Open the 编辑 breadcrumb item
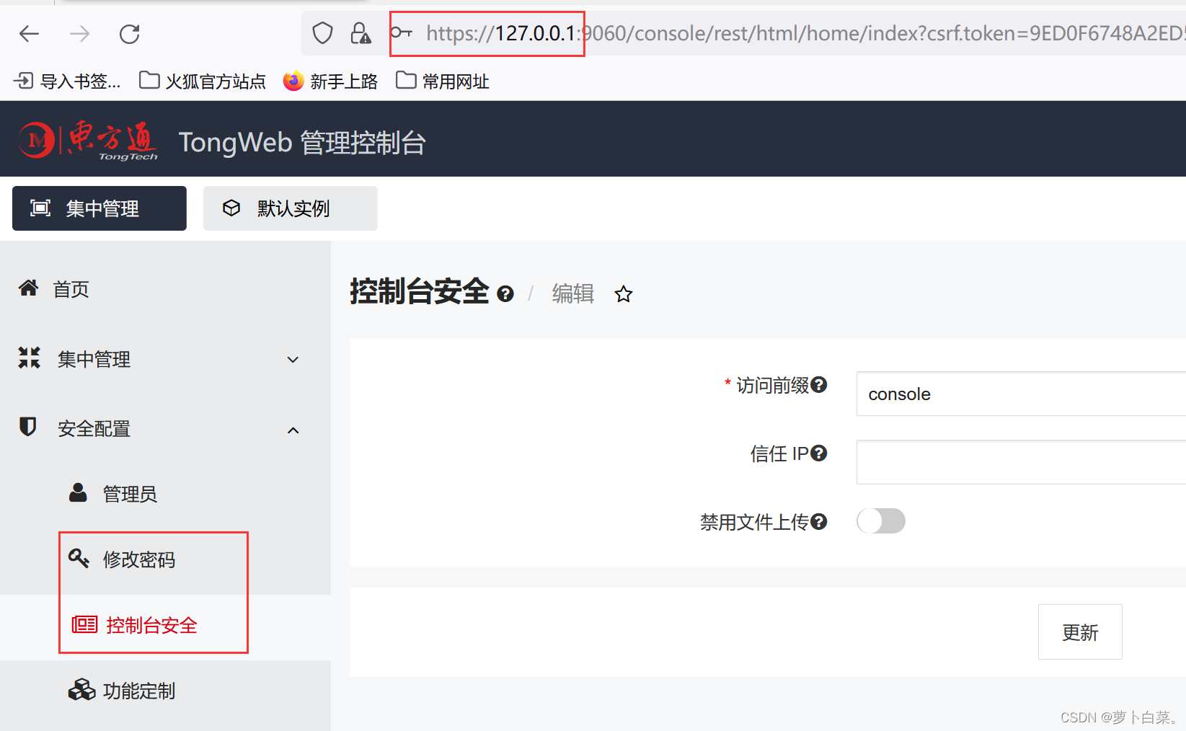This screenshot has height=731, width=1186. (x=572, y=293)
